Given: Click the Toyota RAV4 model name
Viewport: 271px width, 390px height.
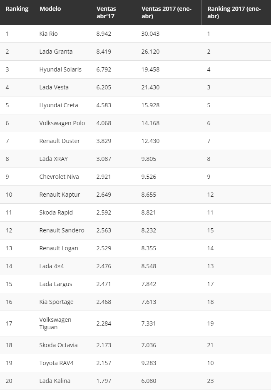Looking at the screenshot, I should [x=56, y=363].
